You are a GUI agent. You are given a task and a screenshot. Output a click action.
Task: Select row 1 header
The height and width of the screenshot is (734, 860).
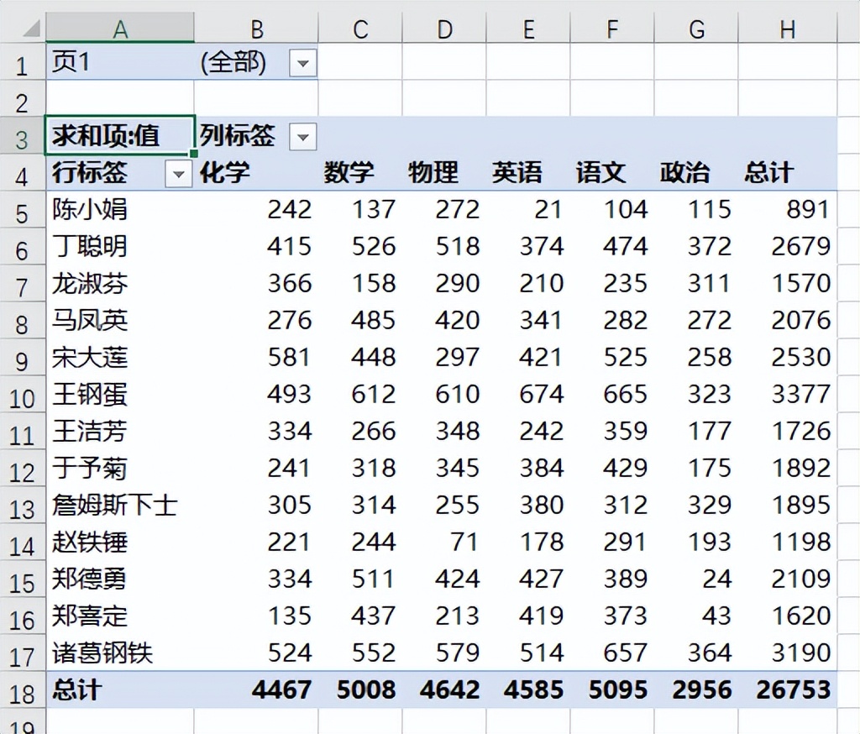23,62
